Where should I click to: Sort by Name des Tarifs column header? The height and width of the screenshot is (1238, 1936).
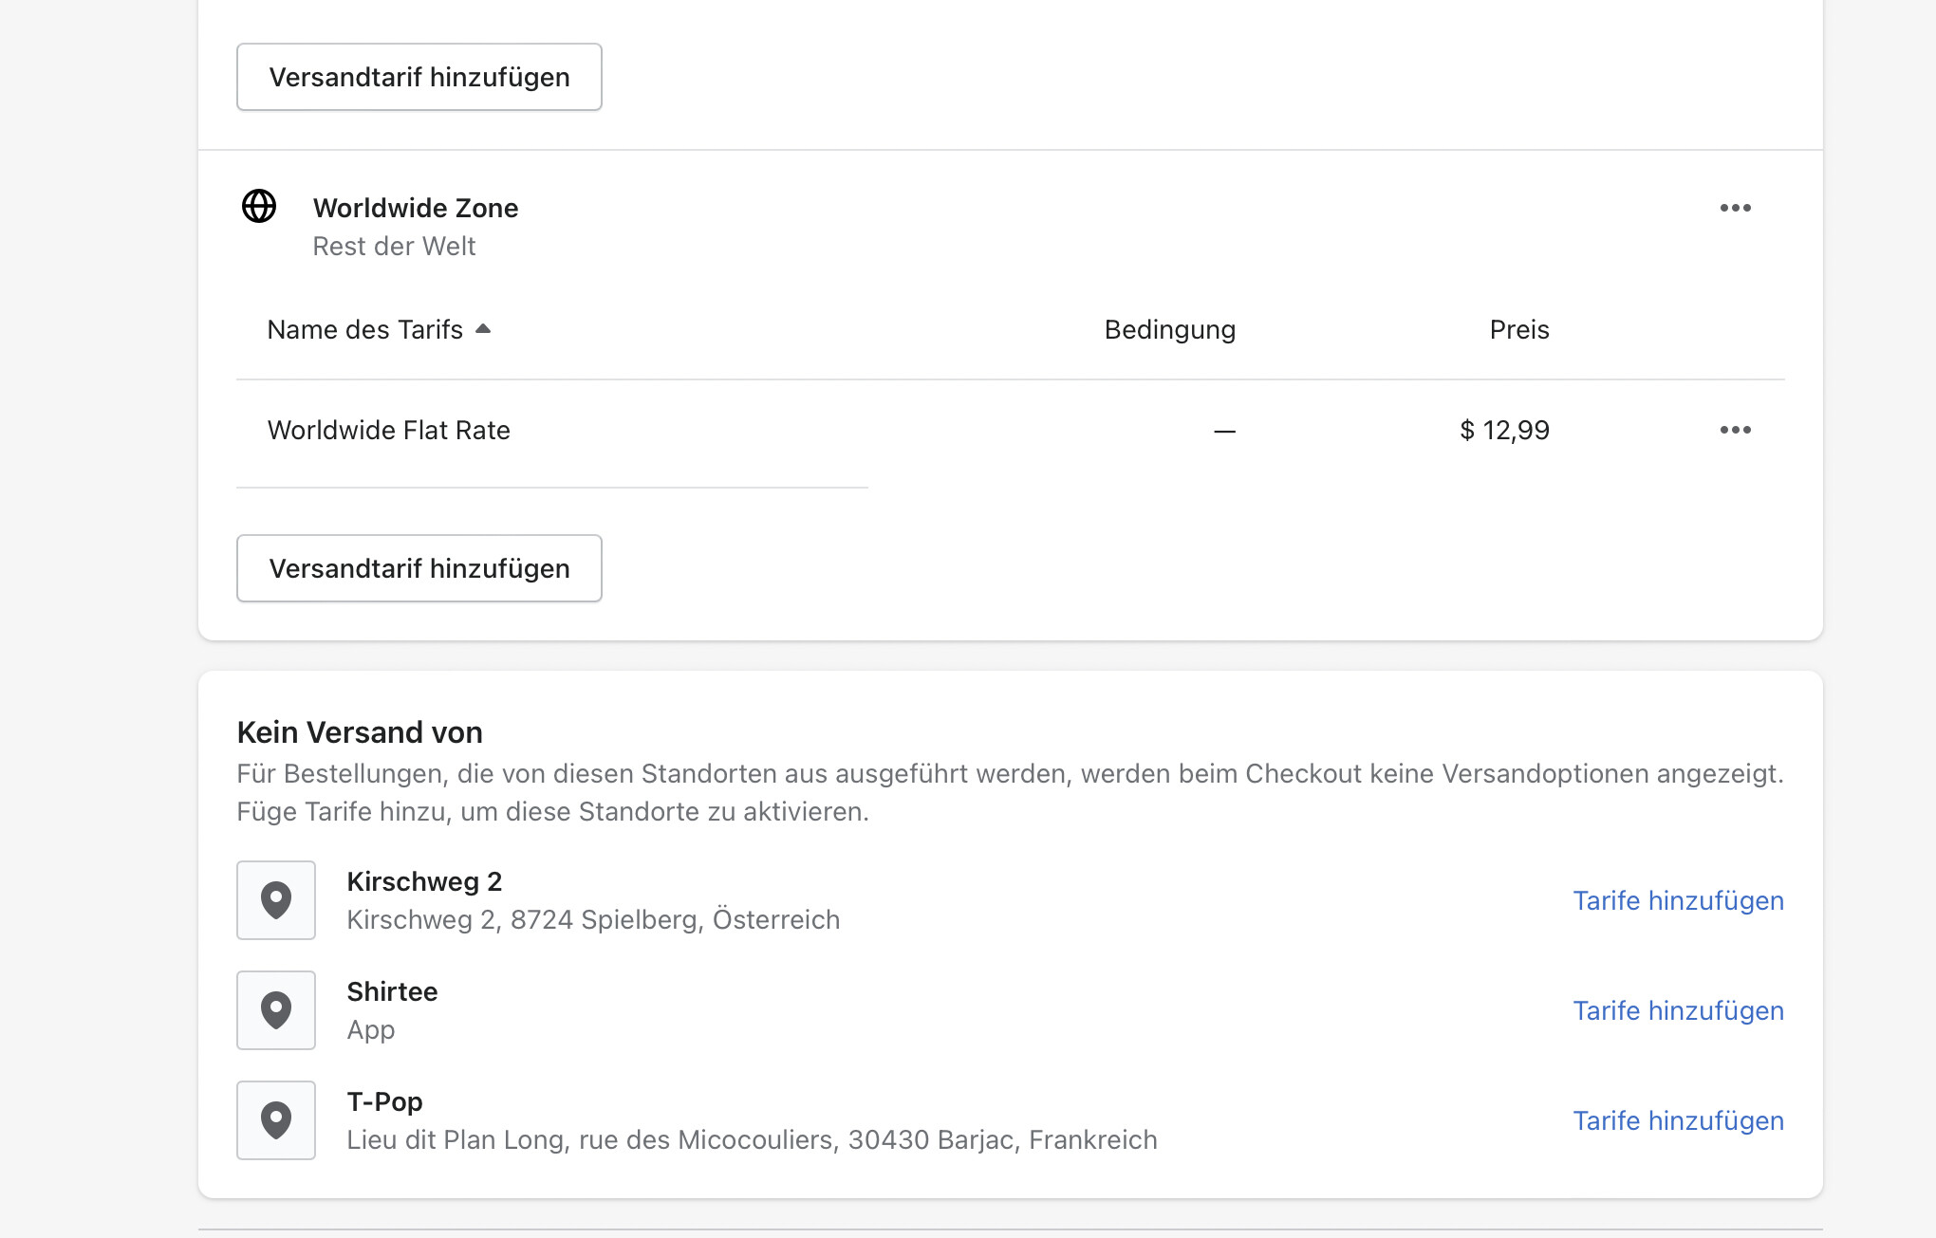364,329
